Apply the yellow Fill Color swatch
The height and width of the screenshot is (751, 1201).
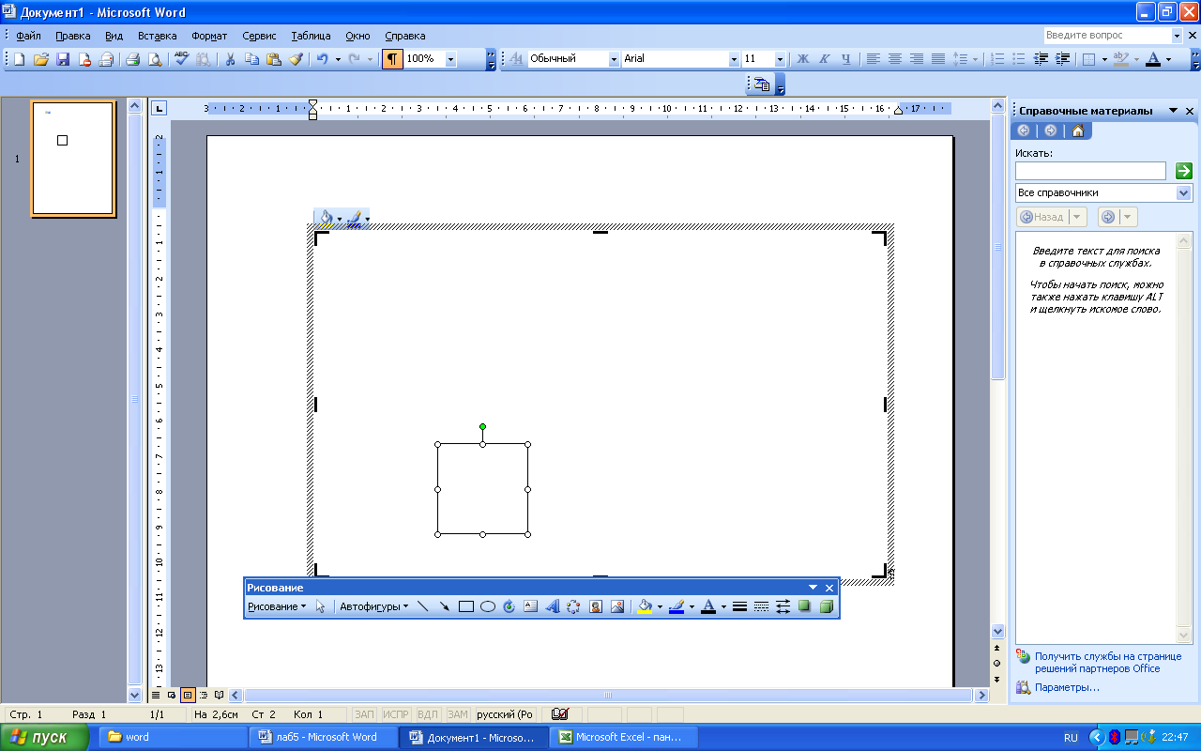[x=645, y=606]
